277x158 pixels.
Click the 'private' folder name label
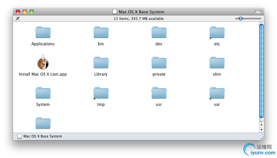point(159,74)
